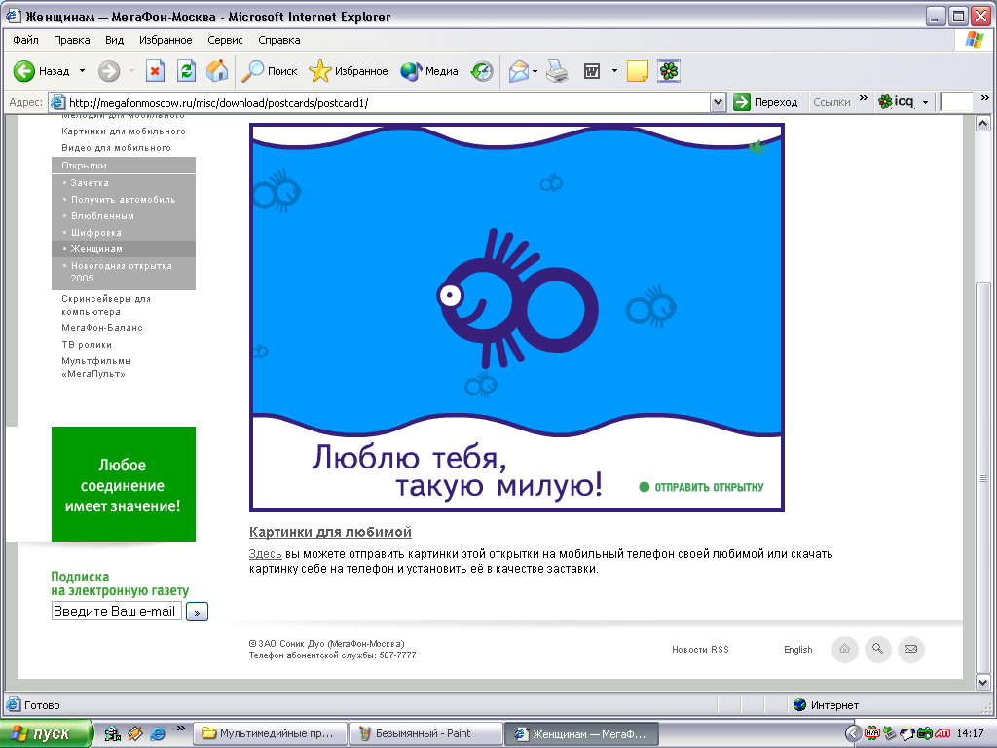997x748 pixels.
Task: Open Новогодняя открытка 2005 link
Action: (x=121, y=272)
